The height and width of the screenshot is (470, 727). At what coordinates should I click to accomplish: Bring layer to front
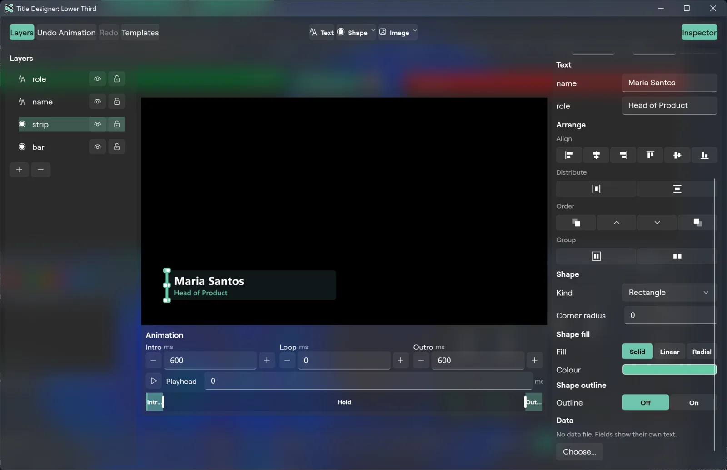576,222
